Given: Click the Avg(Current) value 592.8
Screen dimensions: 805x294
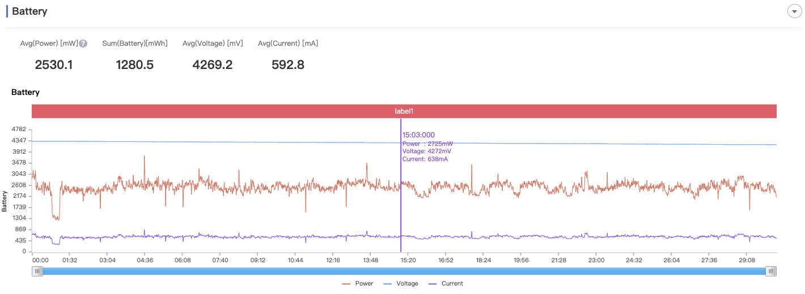Looking at the screenshot, I should [288, 64].
